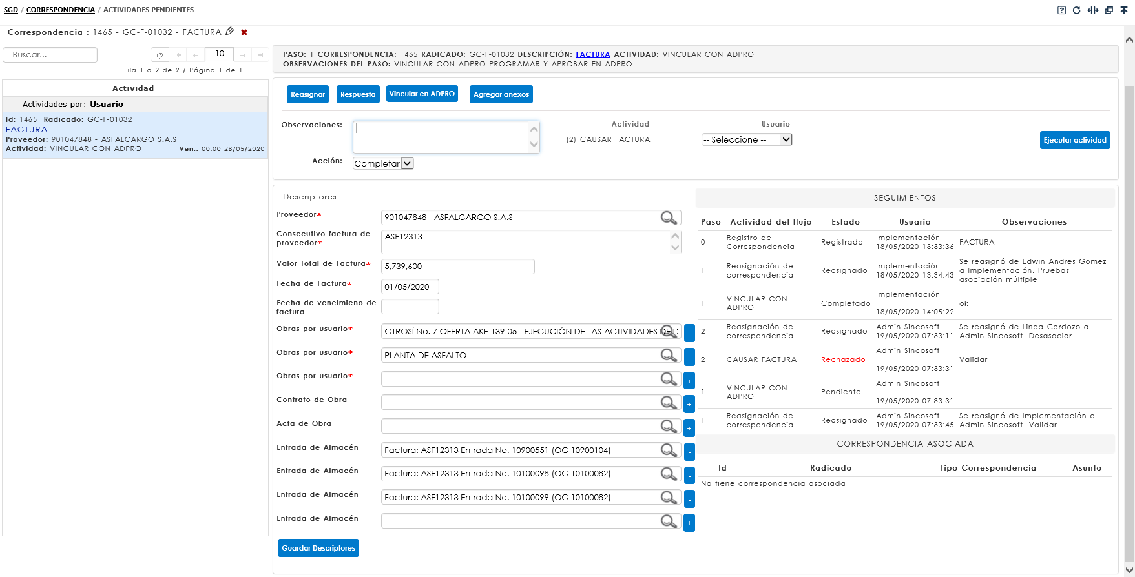Click Vincular en ADPRO button
Viewport: 1135px width, 577px height.
422,94
